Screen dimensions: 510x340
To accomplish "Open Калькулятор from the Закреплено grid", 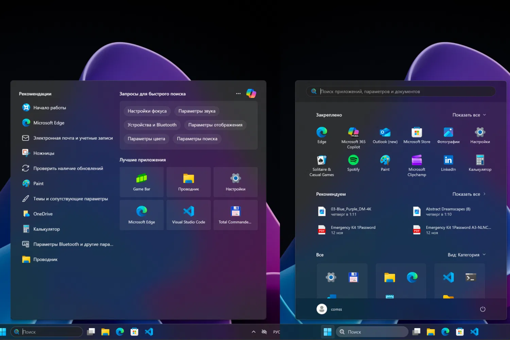I will 480,163.
